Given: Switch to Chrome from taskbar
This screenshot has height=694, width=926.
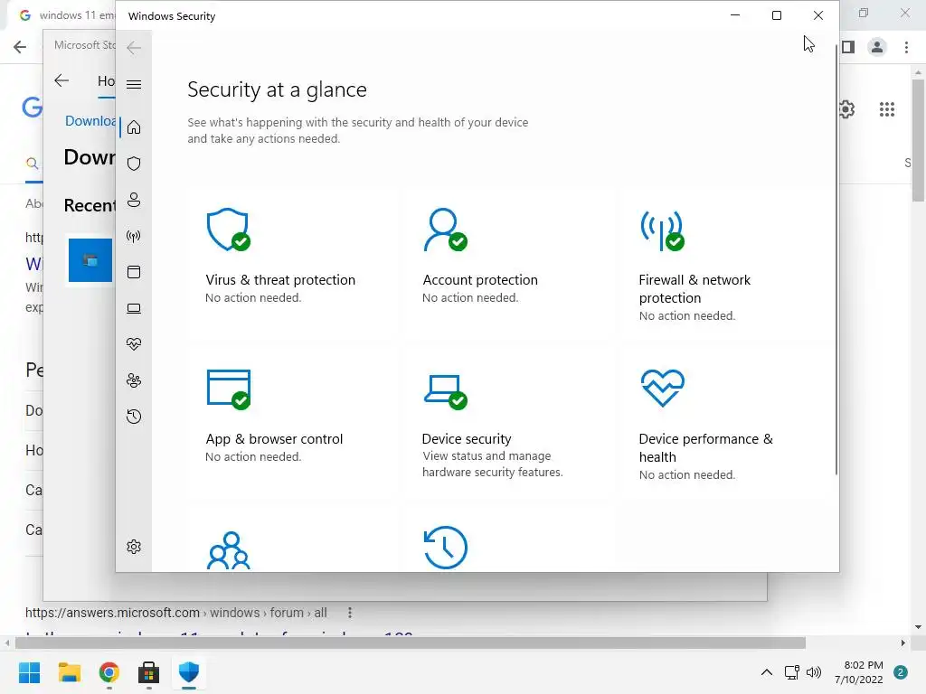Looking at the screenshot, I should pyautogui.click(x=109, y=672).
